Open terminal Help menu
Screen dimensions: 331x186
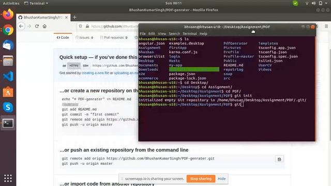click(203, 34)
